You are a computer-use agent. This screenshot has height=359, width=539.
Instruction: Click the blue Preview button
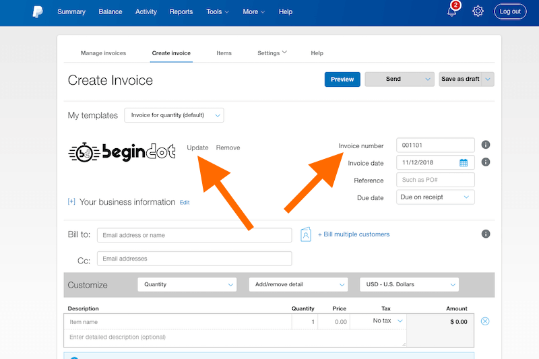[x=342, y=79]
